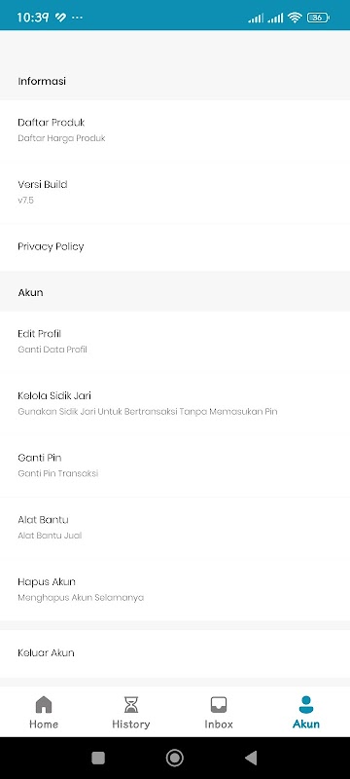Image resolution: width=350 pixels, height=779 pixels.
Task: Tap Keluar Akun to log out
Action: [x=175, y=653]
